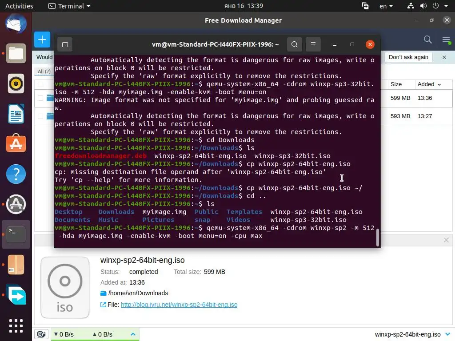Open Activities overview
Viewport: 455px width, 341px height.
19,6
